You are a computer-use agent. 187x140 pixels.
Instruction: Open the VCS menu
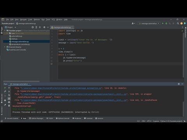[x=53, y=19]
